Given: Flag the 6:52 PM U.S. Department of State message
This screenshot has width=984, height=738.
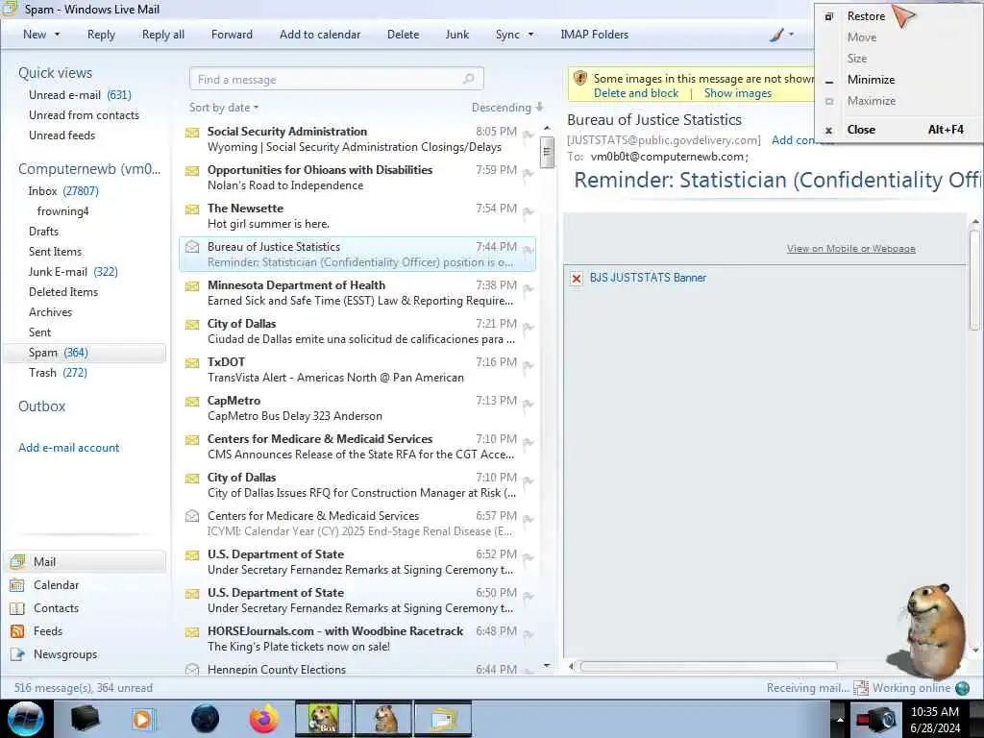Looking at the screenshot, I should 529,557.
